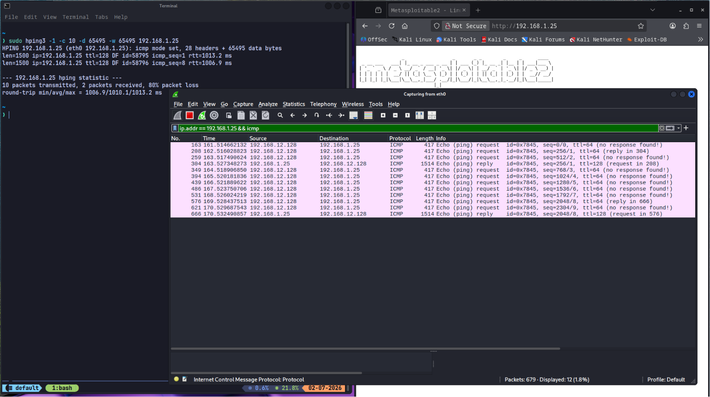Viewport: 710px width, 397px height.
Task: List all Firefox tabs dropdown chevron
Action: (652, 10)
